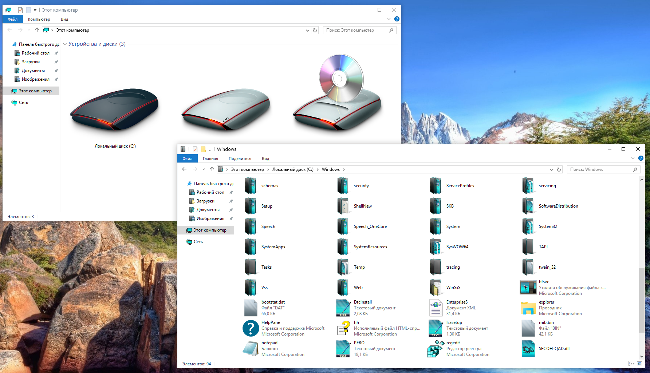Switch to details view in status bar

631,363
